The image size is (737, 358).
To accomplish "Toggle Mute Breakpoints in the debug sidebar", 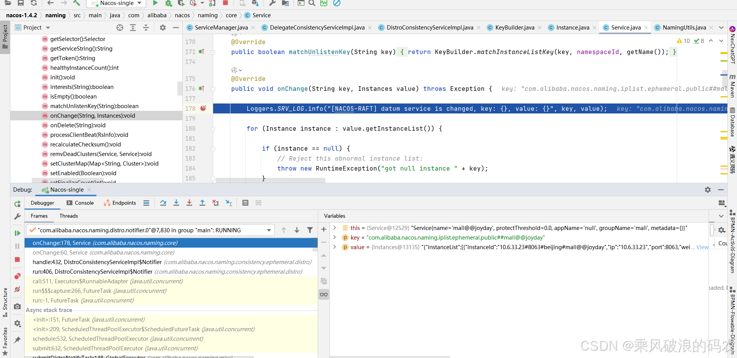I will pyautogui.click(x=17, y=290).
